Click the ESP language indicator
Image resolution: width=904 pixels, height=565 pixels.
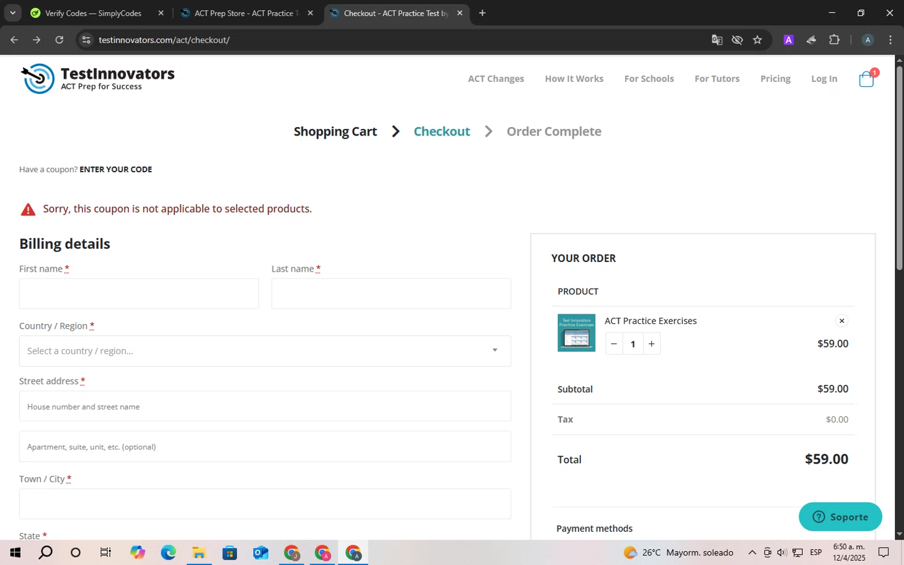[x=816, y=552]
